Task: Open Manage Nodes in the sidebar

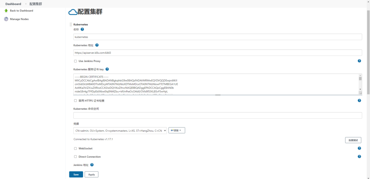Action: (x=19, y=19)
